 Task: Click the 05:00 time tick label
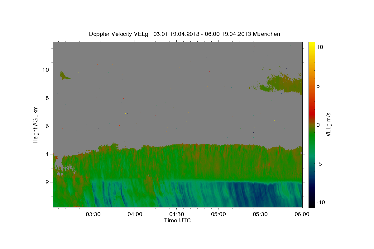(218, 214)
